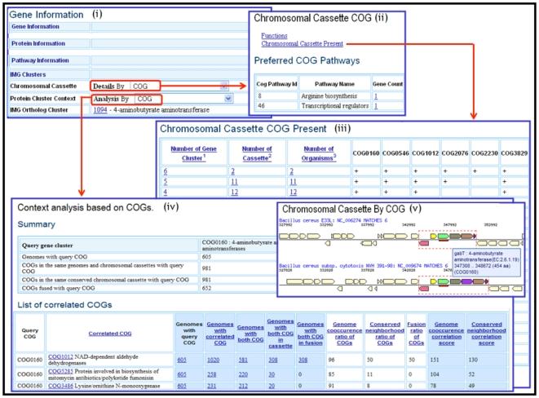
Task: Click the yellow gene arrow in the E33L cassette
Action: 433,236
